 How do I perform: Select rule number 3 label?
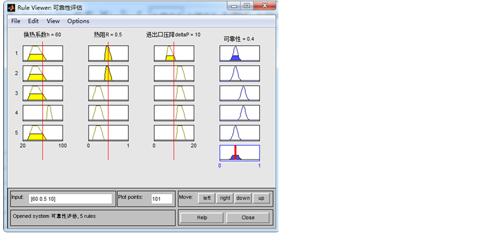click(x=16, y=94)
